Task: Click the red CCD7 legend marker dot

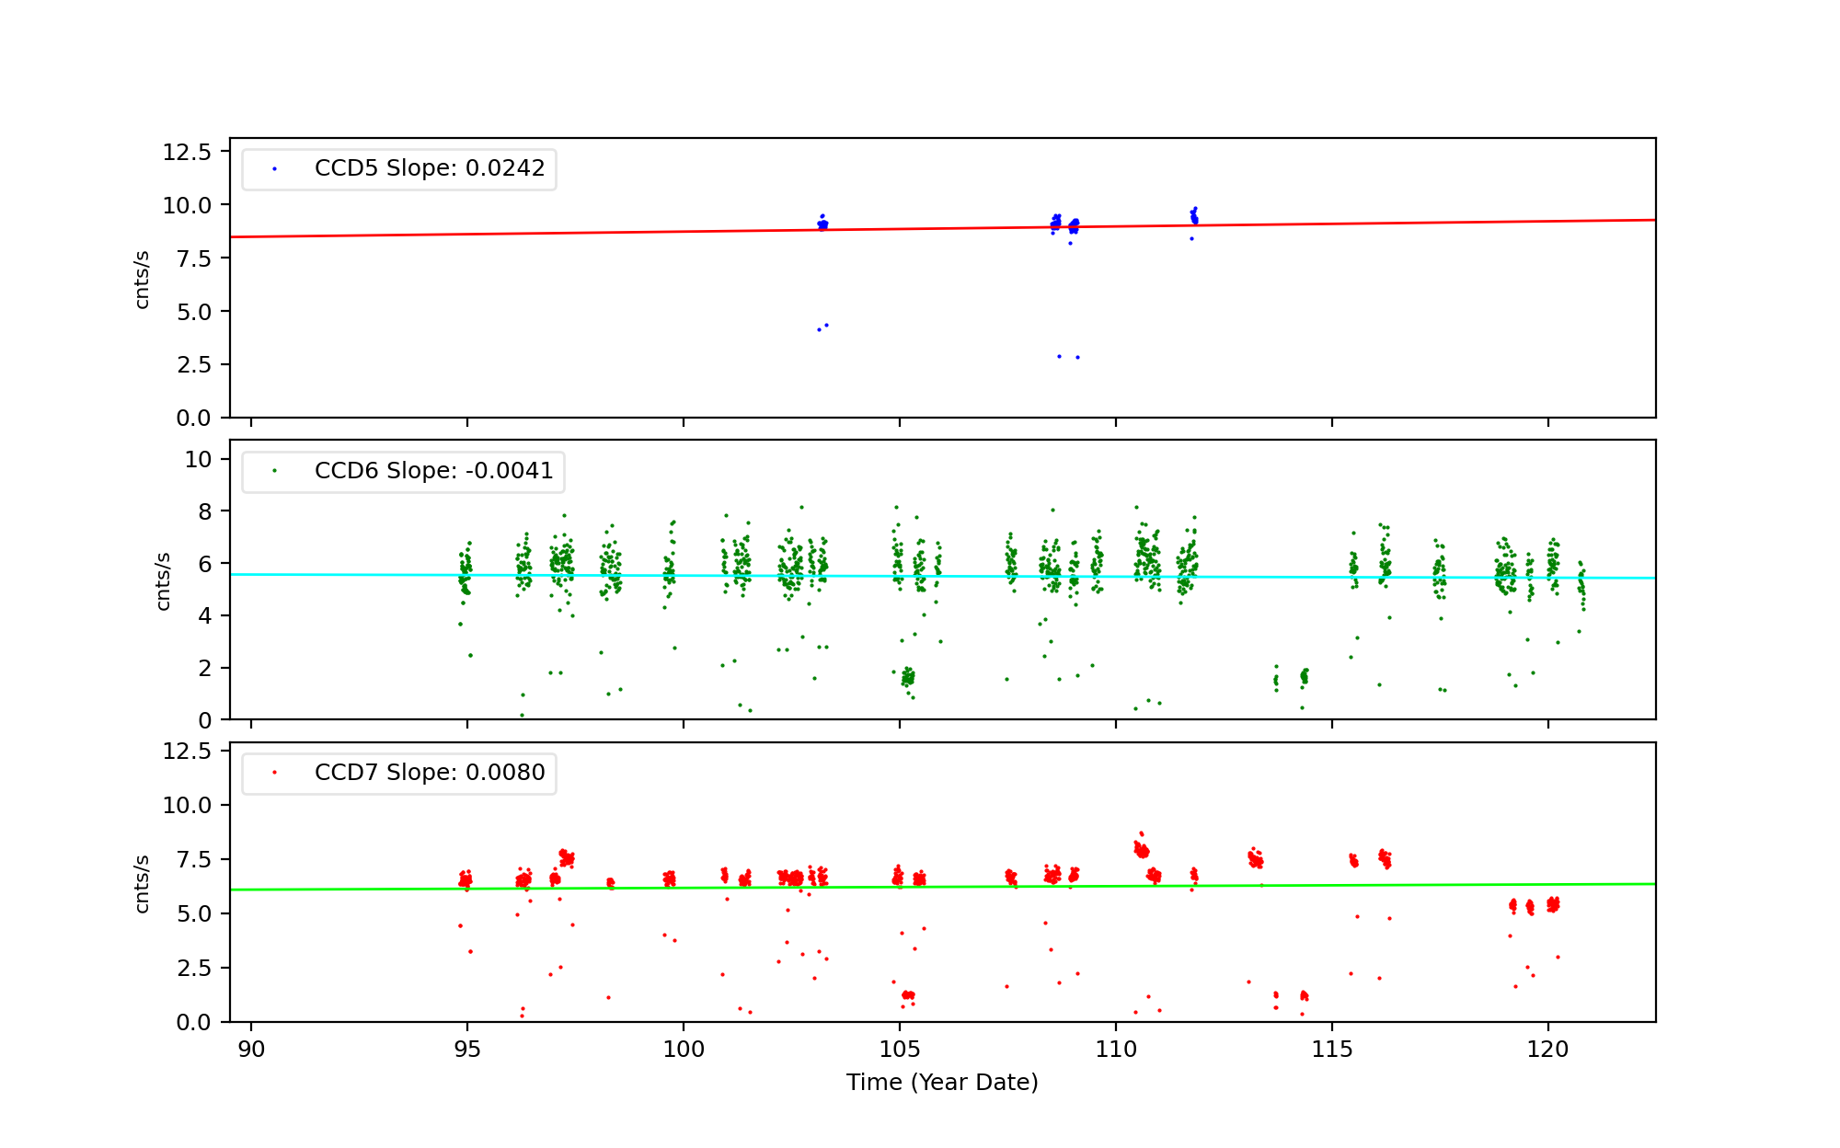Action: 274,773
